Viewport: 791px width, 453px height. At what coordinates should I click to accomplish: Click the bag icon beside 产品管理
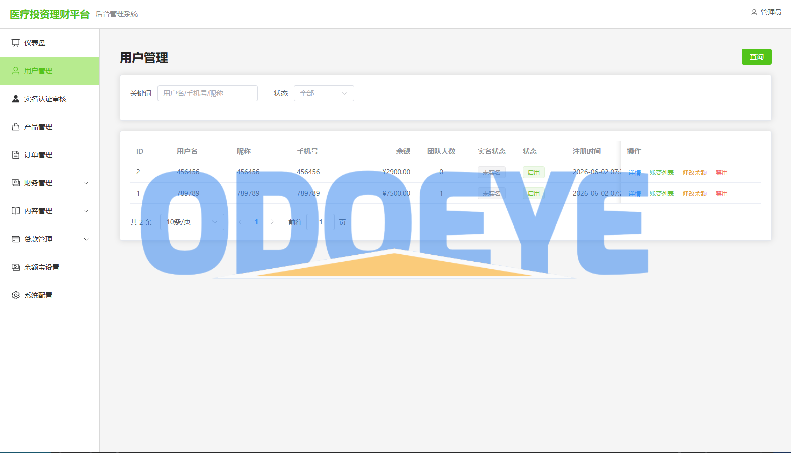point(16,127)
